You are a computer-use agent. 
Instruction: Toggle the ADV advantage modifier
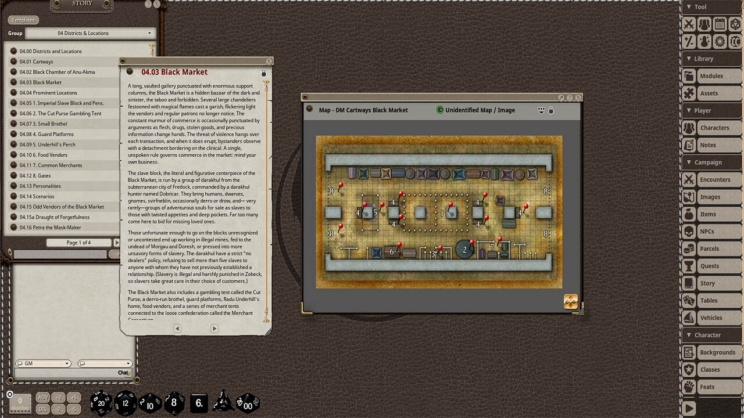tap(43, 398)
